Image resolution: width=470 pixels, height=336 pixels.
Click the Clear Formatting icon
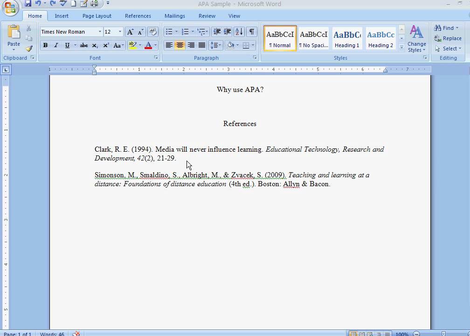pyautogui.click(x=152, y=32)
